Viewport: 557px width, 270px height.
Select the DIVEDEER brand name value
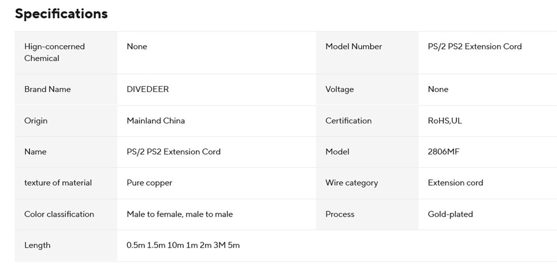[147, 89]
